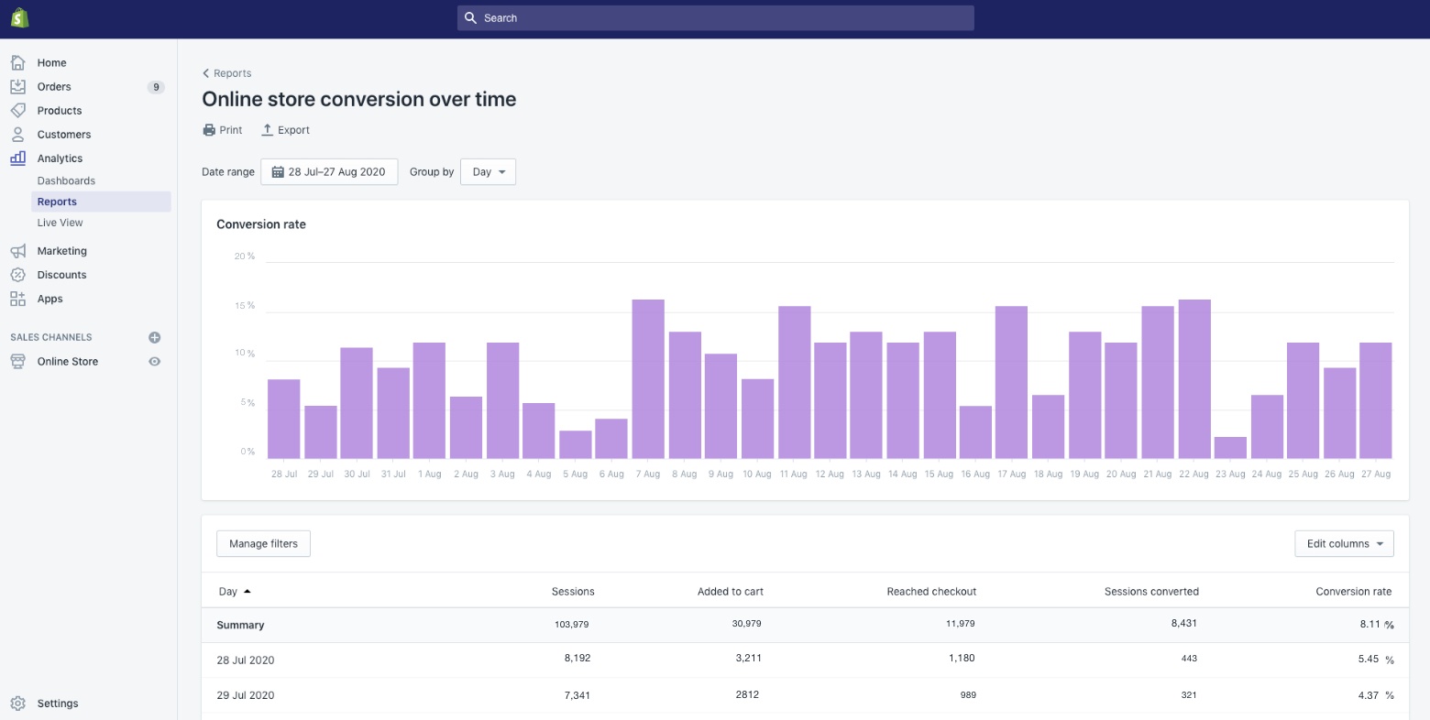The width and height of the screenshot is (1430, 720).
Task: Click the Marketing megaphone icon
Action: [17, 251]
